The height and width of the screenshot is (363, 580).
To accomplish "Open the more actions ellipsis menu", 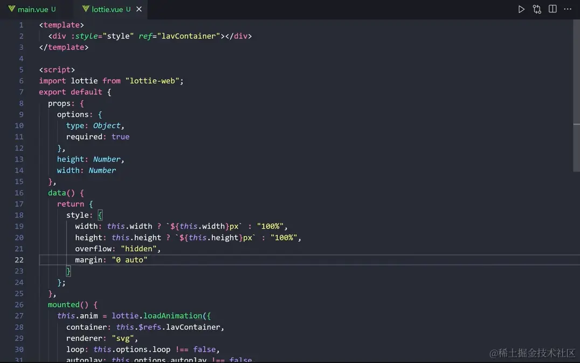I will (568, 9).
